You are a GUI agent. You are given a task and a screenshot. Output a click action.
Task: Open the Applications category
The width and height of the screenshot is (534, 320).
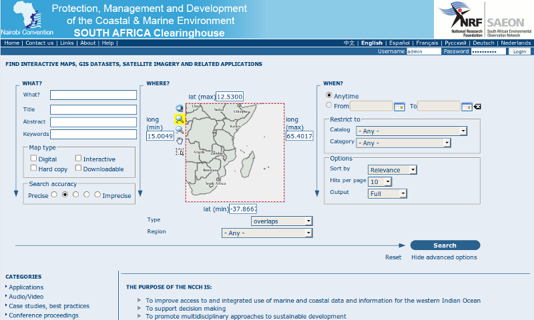(26, 287)
